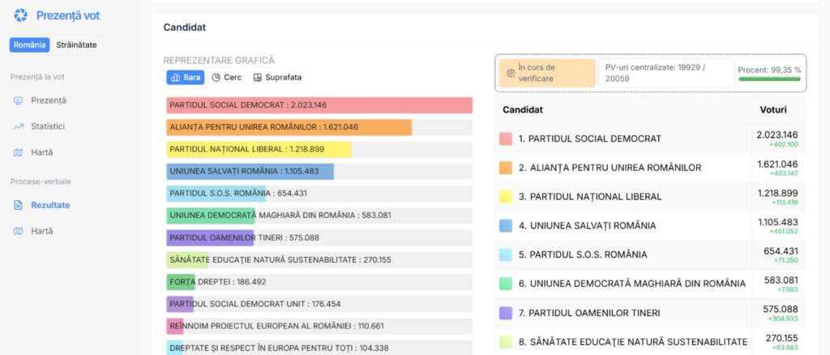
Task: Open the Statistici page in sidebar
Action: coord(48,126)
